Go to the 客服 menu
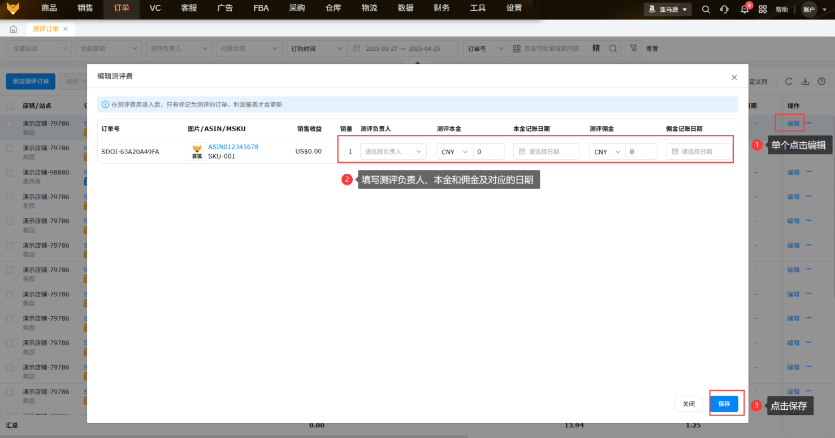The image size is (835, 438). [x=189, y=8]
